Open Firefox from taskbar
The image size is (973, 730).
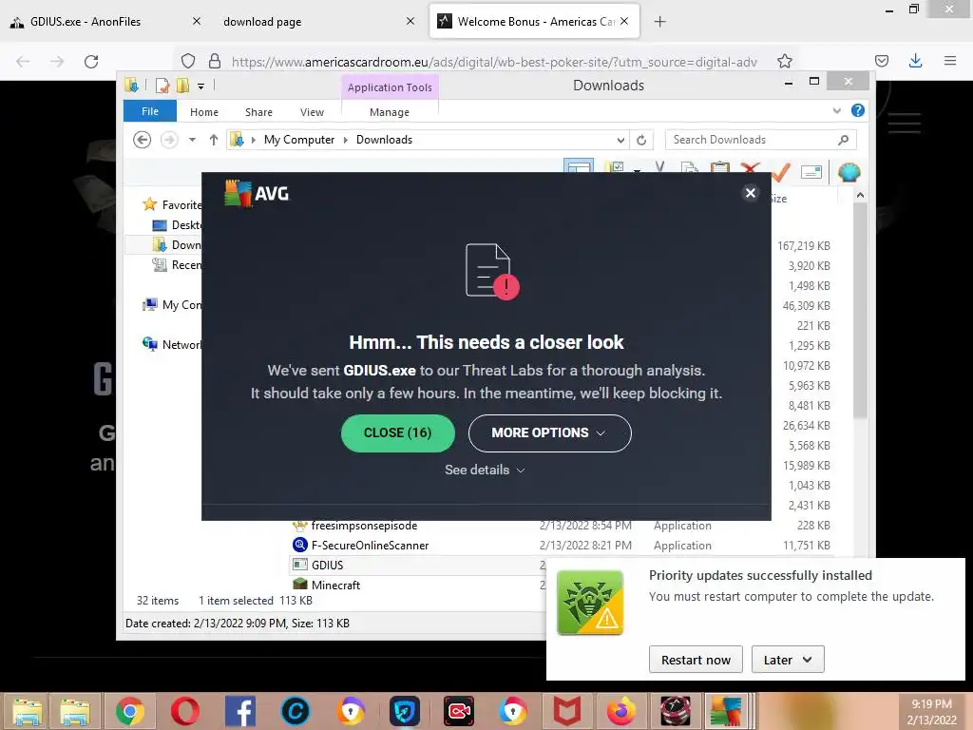pyautogui.click(x=621, y=711)
